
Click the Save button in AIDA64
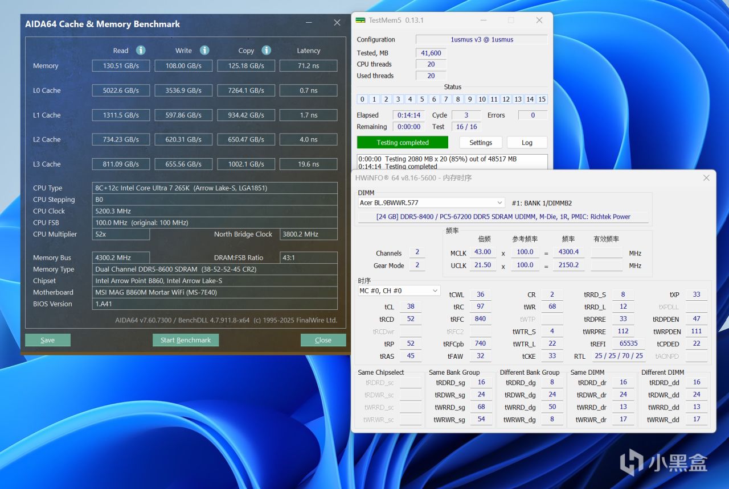pos(48,340)
